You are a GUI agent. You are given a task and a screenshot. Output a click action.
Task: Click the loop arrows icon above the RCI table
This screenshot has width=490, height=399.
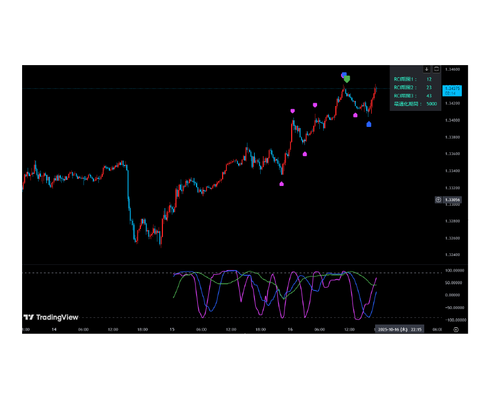tap(436, 69)
